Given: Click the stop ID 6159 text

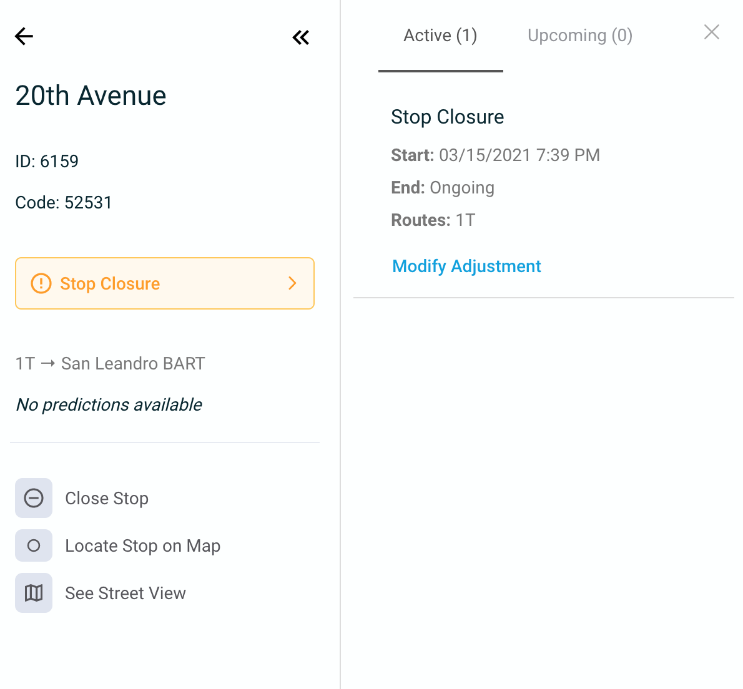Looking at the screenshot, I should tap(47, 162).
